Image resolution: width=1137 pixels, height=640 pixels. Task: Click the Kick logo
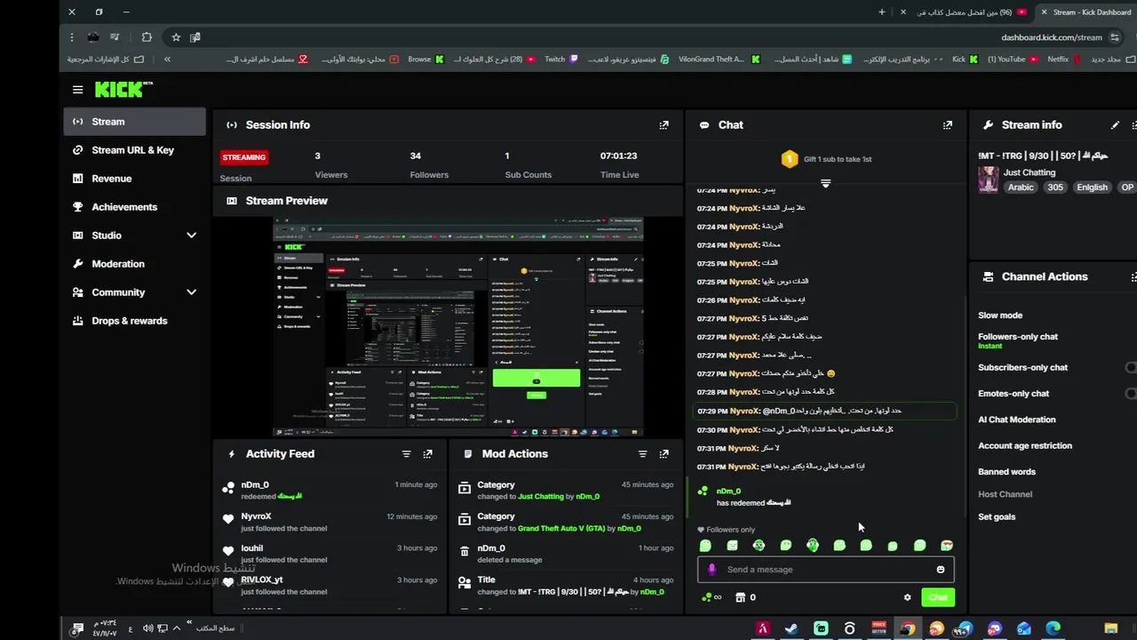[x=123, y=90]
